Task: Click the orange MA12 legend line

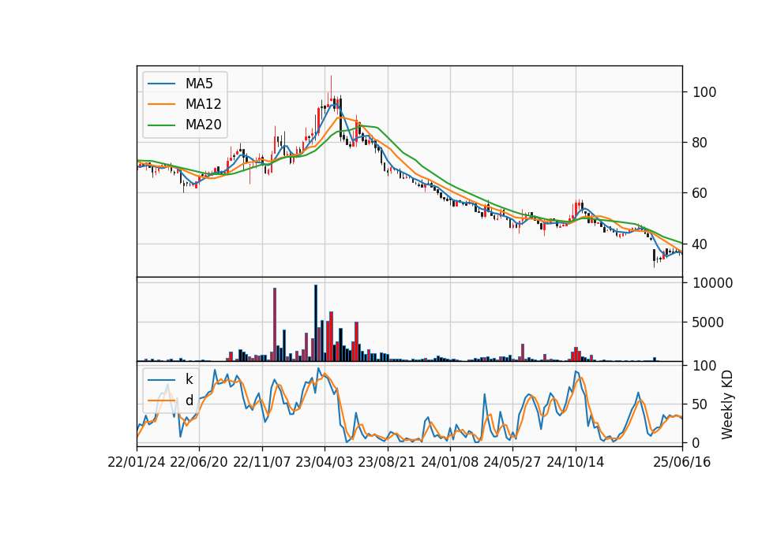Action: click(x=161, y=104)
